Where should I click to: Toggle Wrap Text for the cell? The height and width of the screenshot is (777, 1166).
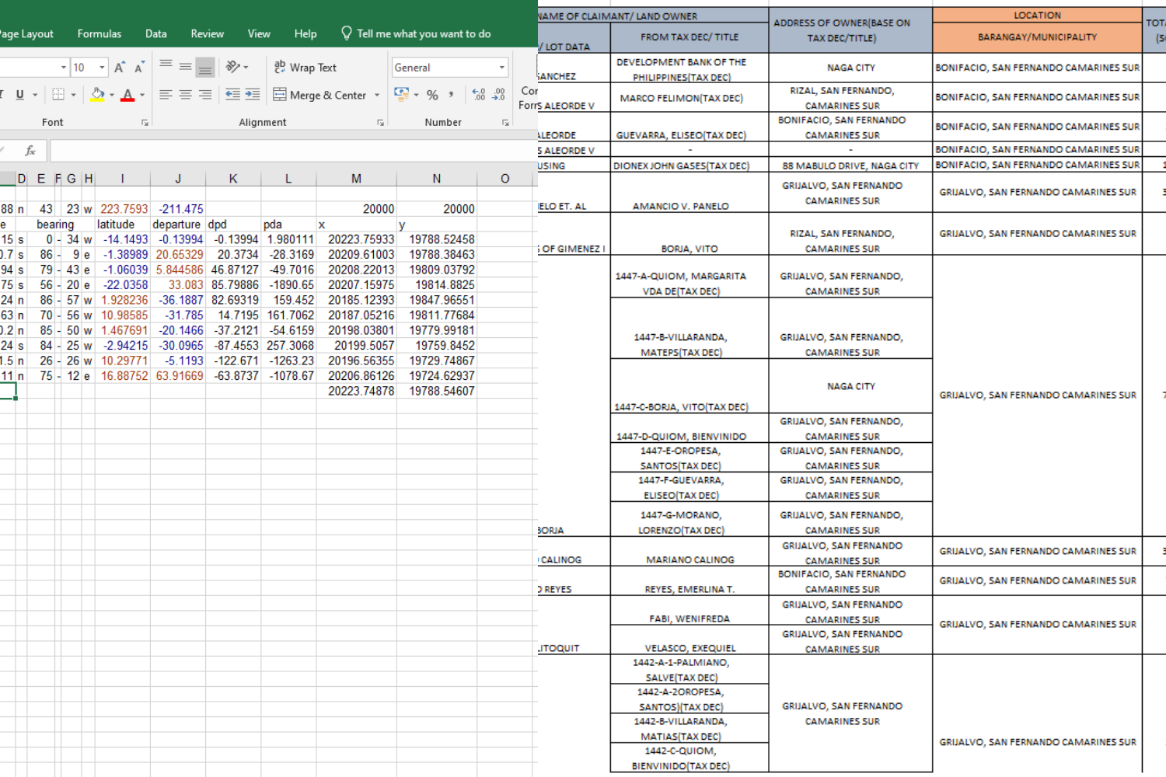point(305,68)
